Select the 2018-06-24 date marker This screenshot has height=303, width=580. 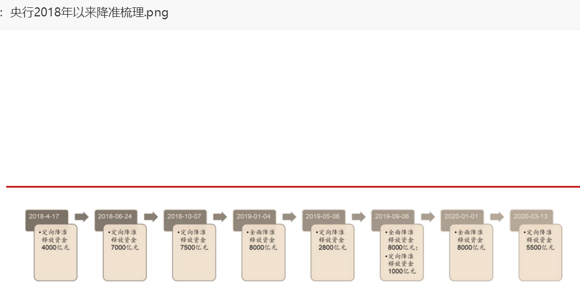click(x=116, y=217)
